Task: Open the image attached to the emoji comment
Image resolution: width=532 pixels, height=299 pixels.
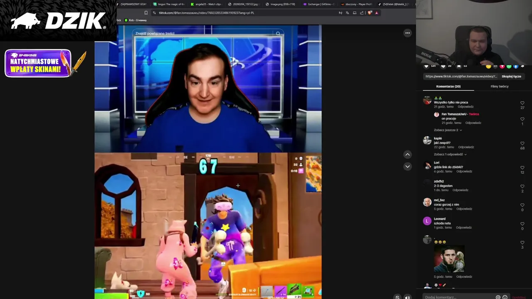Action: tap(449, 259)
